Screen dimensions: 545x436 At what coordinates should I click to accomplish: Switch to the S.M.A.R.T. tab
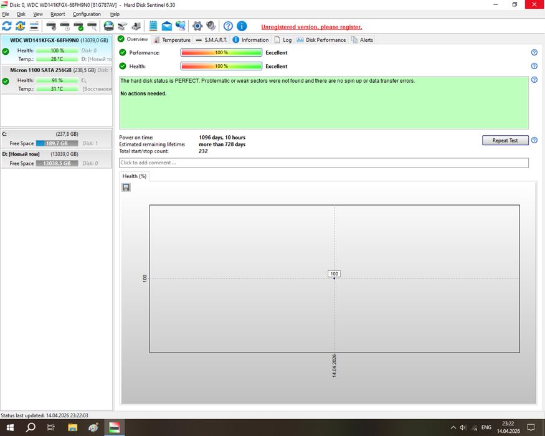coord(212,40)
